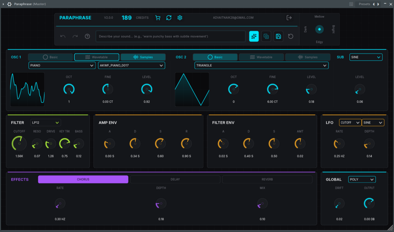The image size is (394, 232).
Task: Open the AKWF_PIANO_0017 sample dropdown
Action: 131,66
